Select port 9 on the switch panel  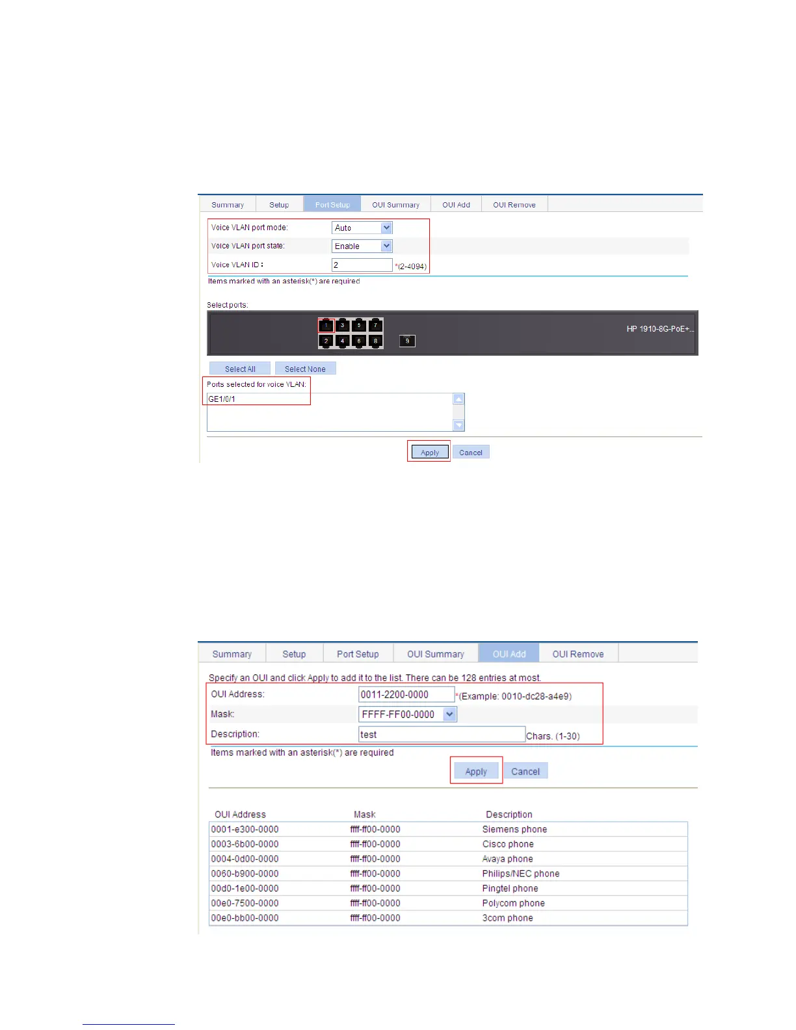pos(407,341)
